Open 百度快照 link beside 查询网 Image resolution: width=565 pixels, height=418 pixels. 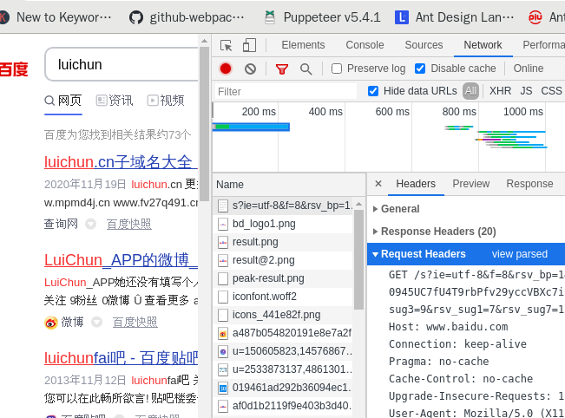pyautogui.click(x=129, y=225)
